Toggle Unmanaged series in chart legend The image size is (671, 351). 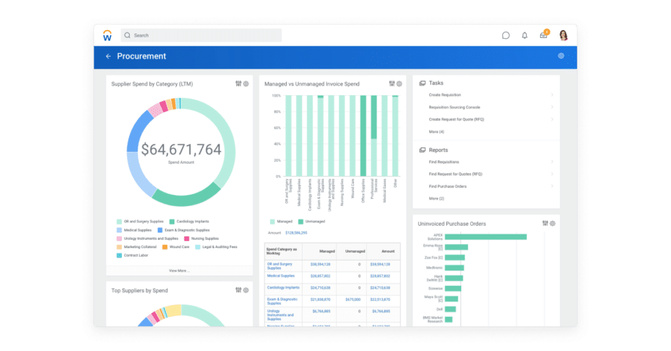(x=311, y=221)
